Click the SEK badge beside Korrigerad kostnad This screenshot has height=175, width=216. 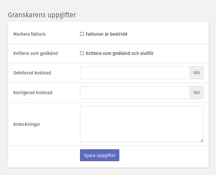pyautogui.click(x=196, y=92)
